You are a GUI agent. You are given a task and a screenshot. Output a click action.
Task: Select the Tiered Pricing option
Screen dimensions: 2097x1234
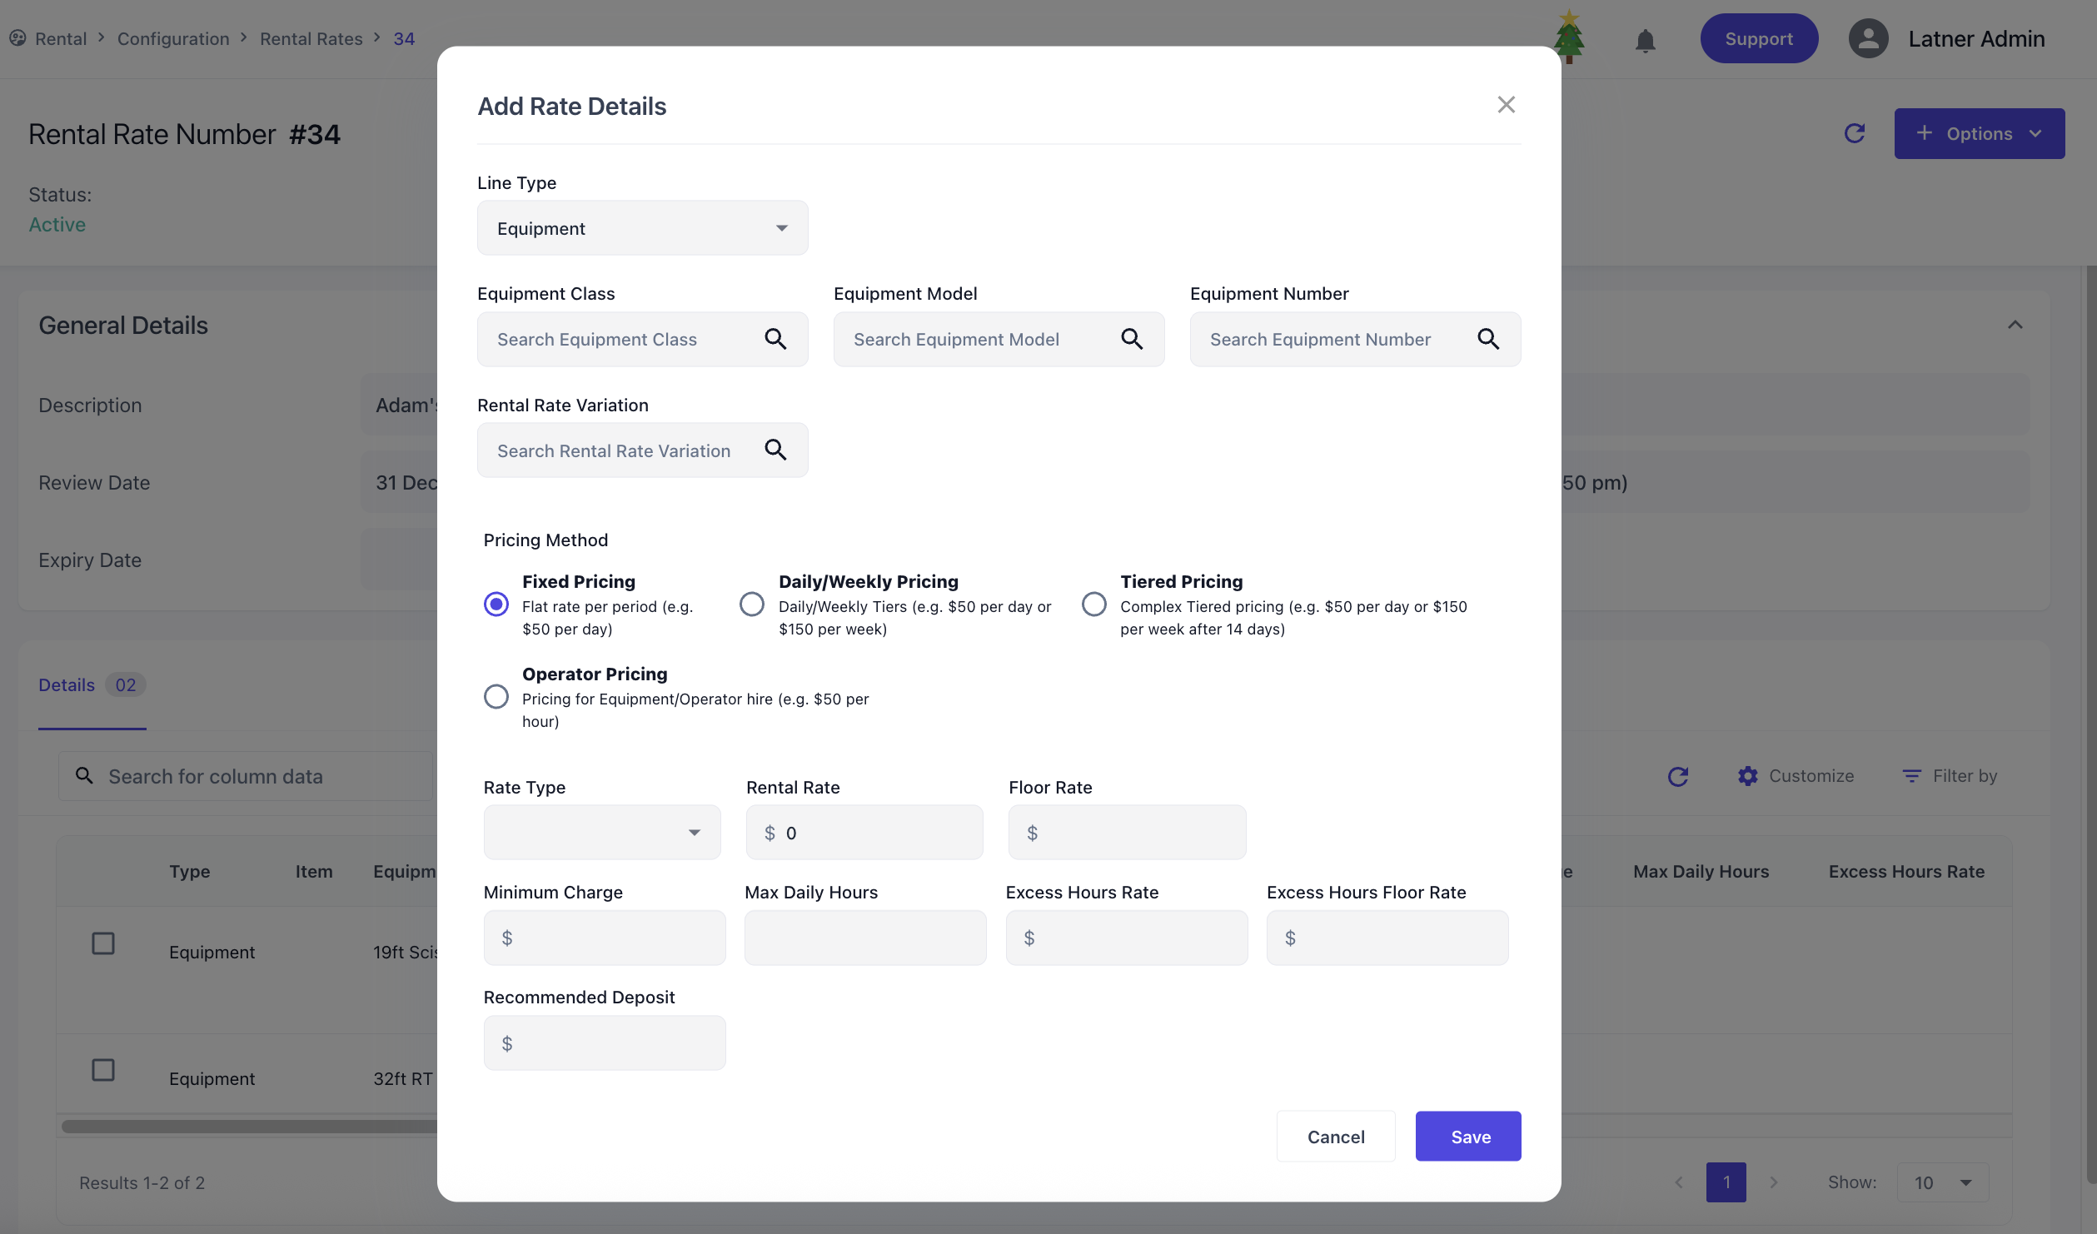(x=1094, y=604)
